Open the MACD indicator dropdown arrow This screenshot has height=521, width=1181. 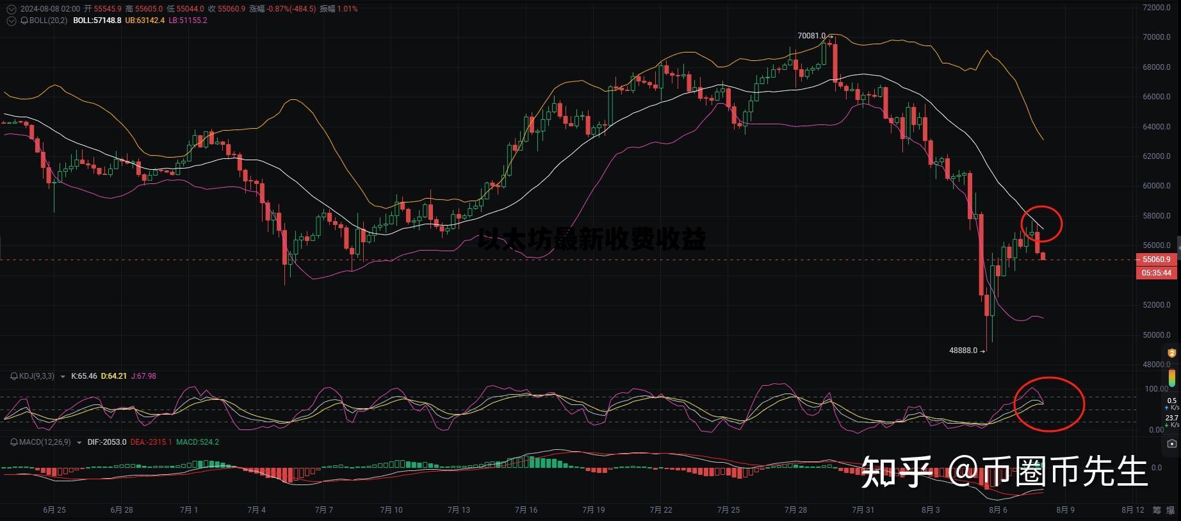pos(79,443)
